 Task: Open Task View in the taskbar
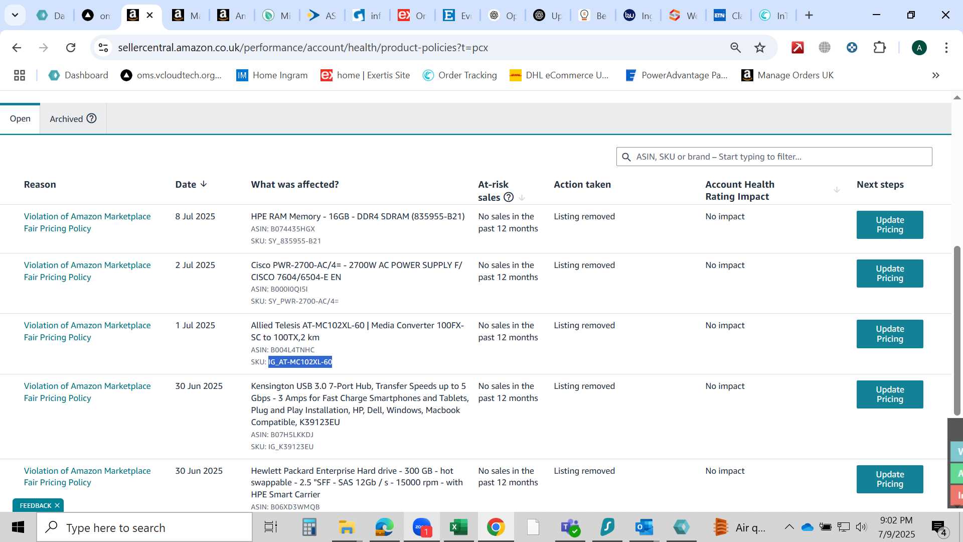271,527
